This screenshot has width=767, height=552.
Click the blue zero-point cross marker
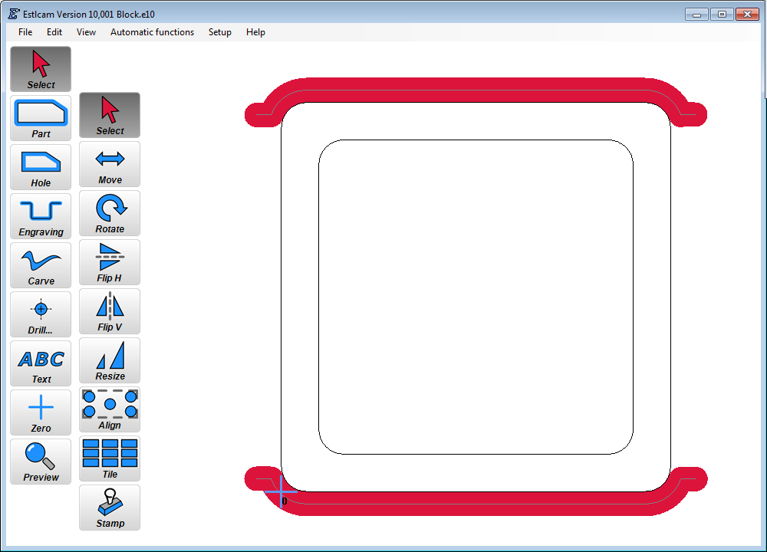(281, 491)
